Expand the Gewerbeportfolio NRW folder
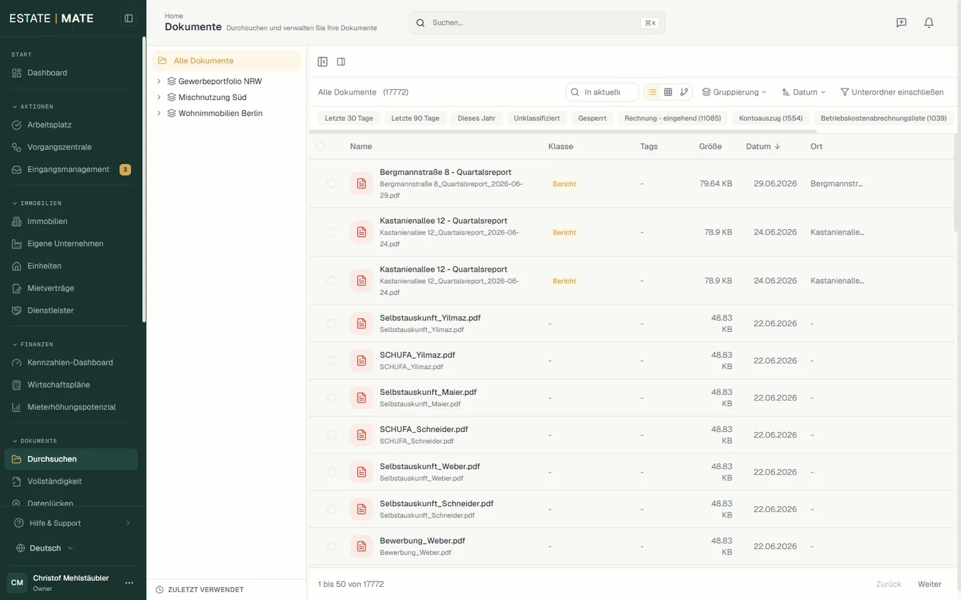The image size is (961, 600). click(159, 81)
